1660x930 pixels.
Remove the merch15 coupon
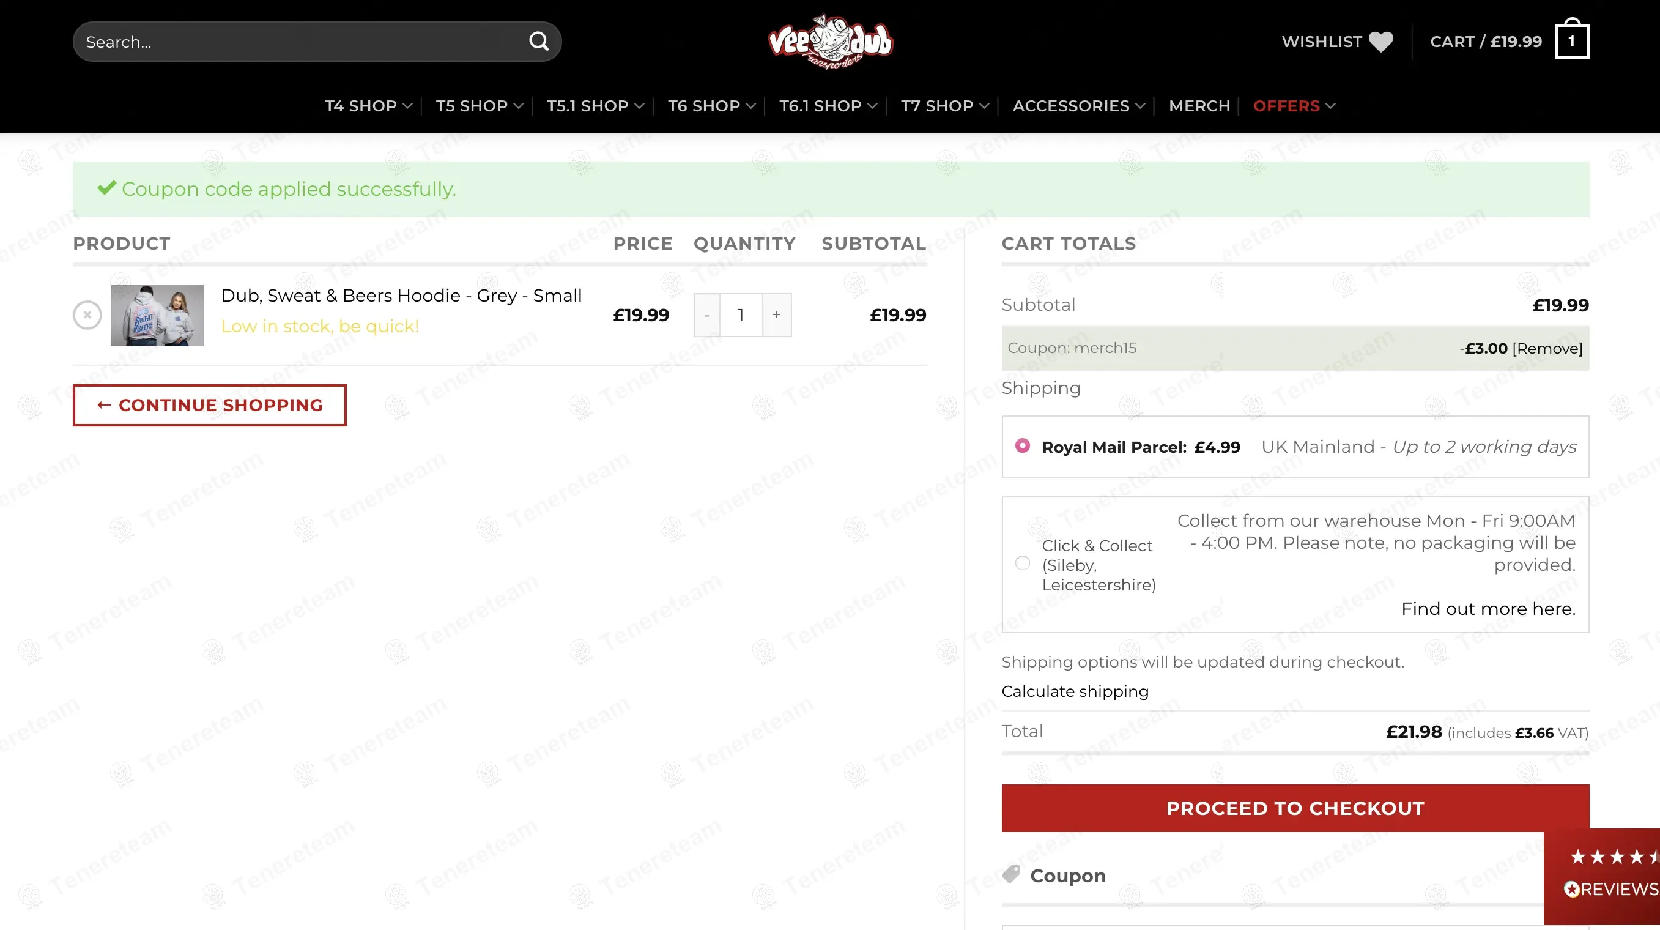coord(1547,349)
